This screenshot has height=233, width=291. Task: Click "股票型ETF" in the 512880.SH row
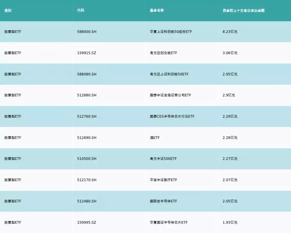pyautogui.click(x=13, y=95)
